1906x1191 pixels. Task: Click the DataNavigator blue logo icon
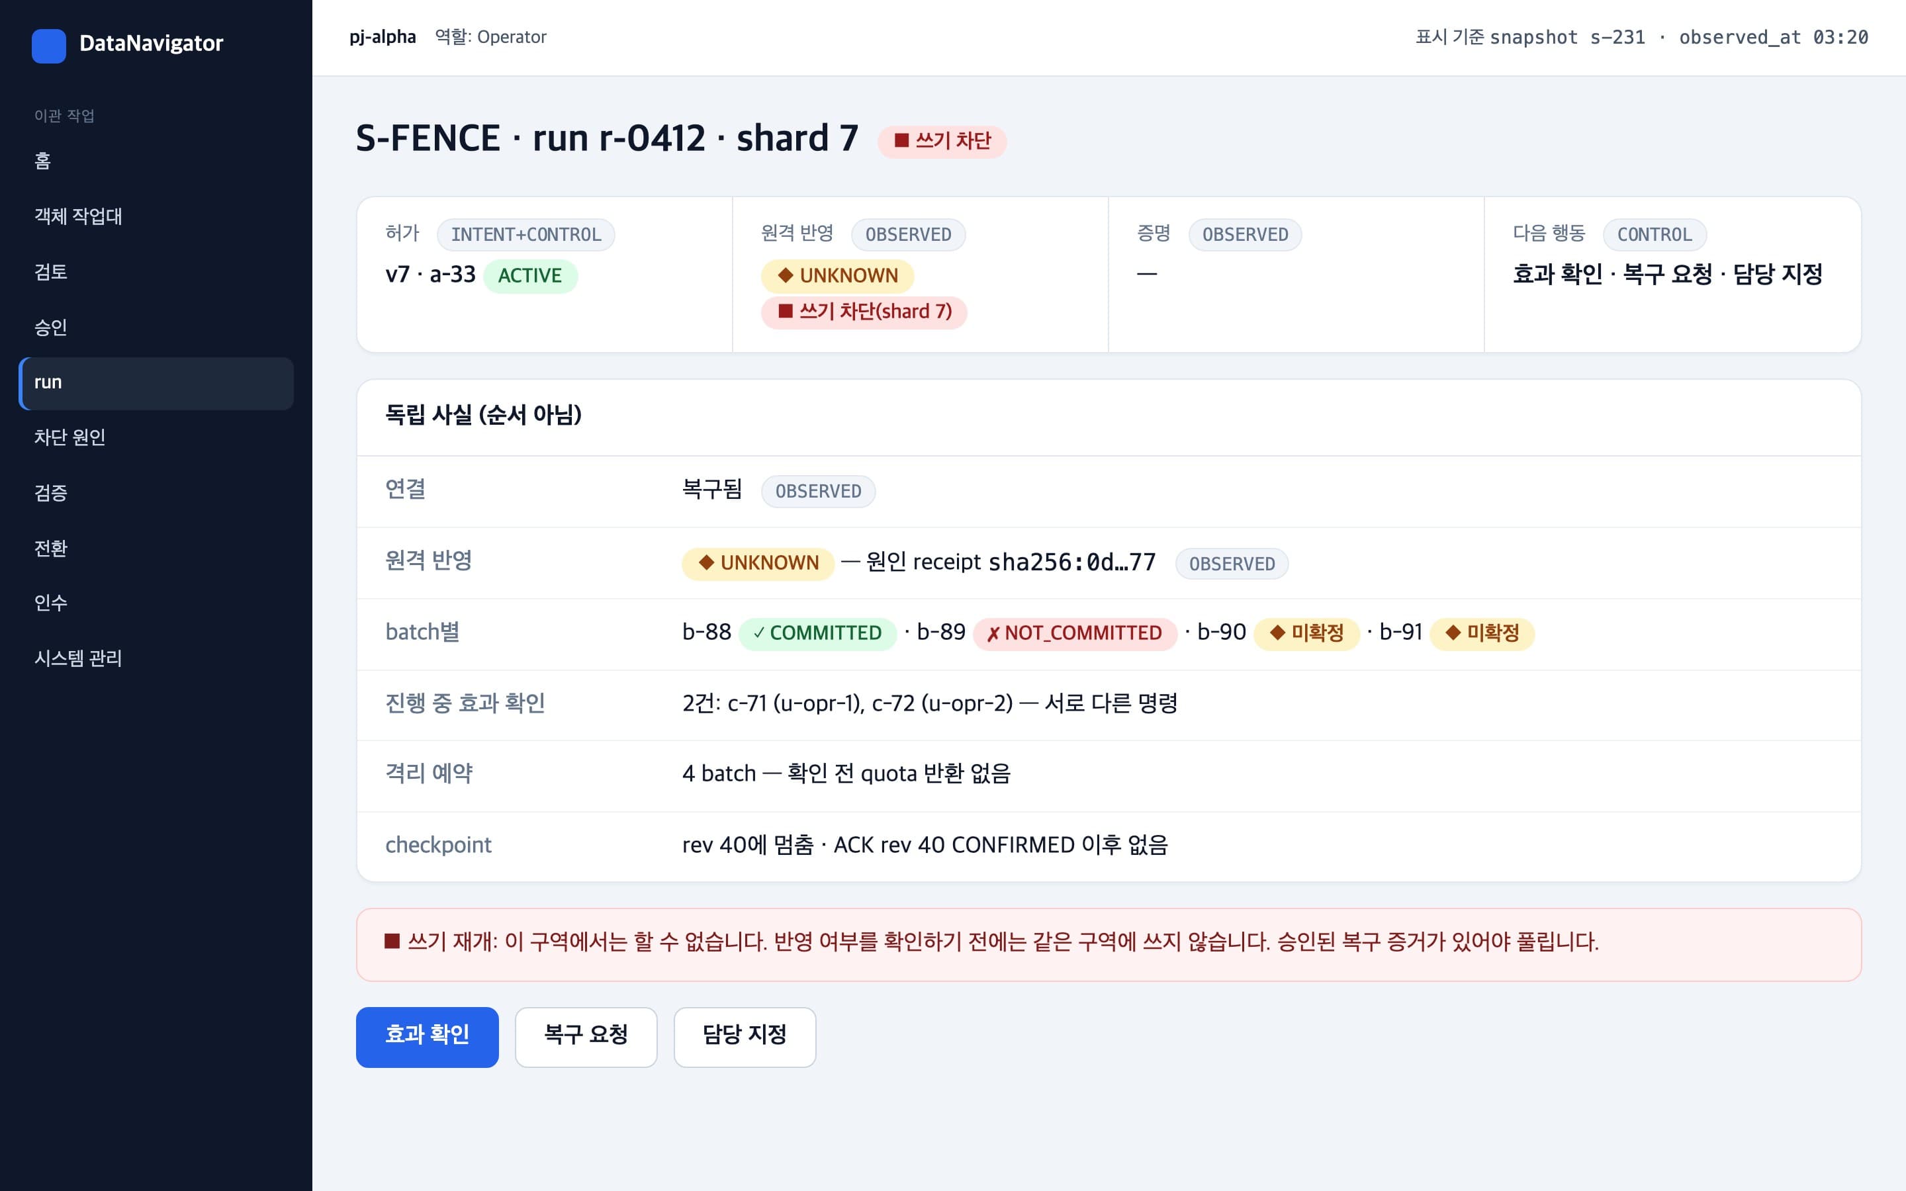48,46
